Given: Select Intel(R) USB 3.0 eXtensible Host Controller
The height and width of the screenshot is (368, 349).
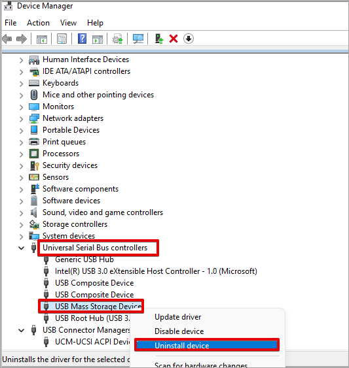Looking at the screenshot, I should (156, 271).
